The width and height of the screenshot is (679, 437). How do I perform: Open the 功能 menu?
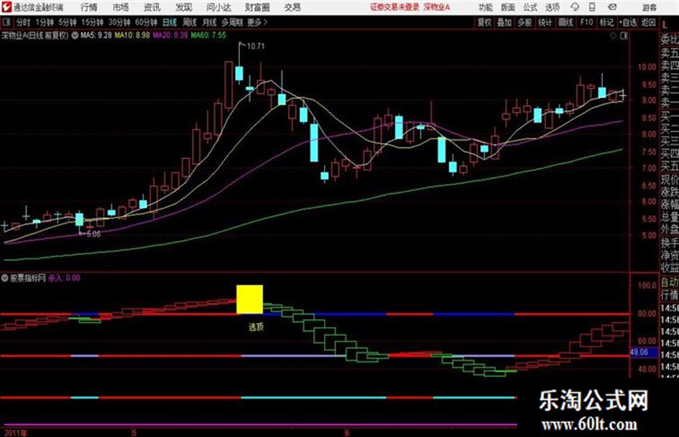(486, 7)
